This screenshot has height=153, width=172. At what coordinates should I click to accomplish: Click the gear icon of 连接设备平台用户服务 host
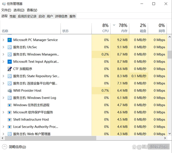(9, 83)
